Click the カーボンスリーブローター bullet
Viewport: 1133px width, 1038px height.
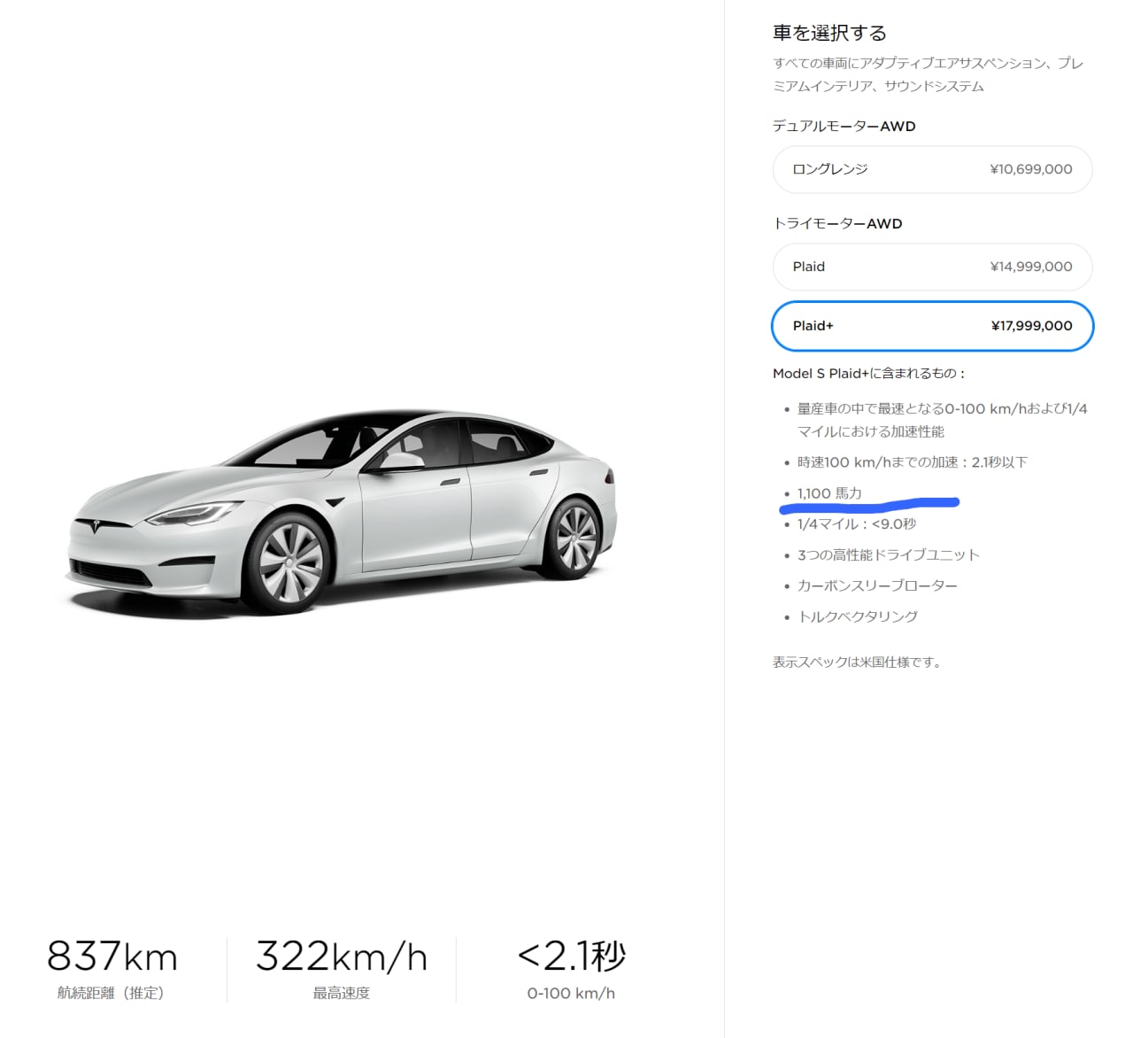[877, 586]
